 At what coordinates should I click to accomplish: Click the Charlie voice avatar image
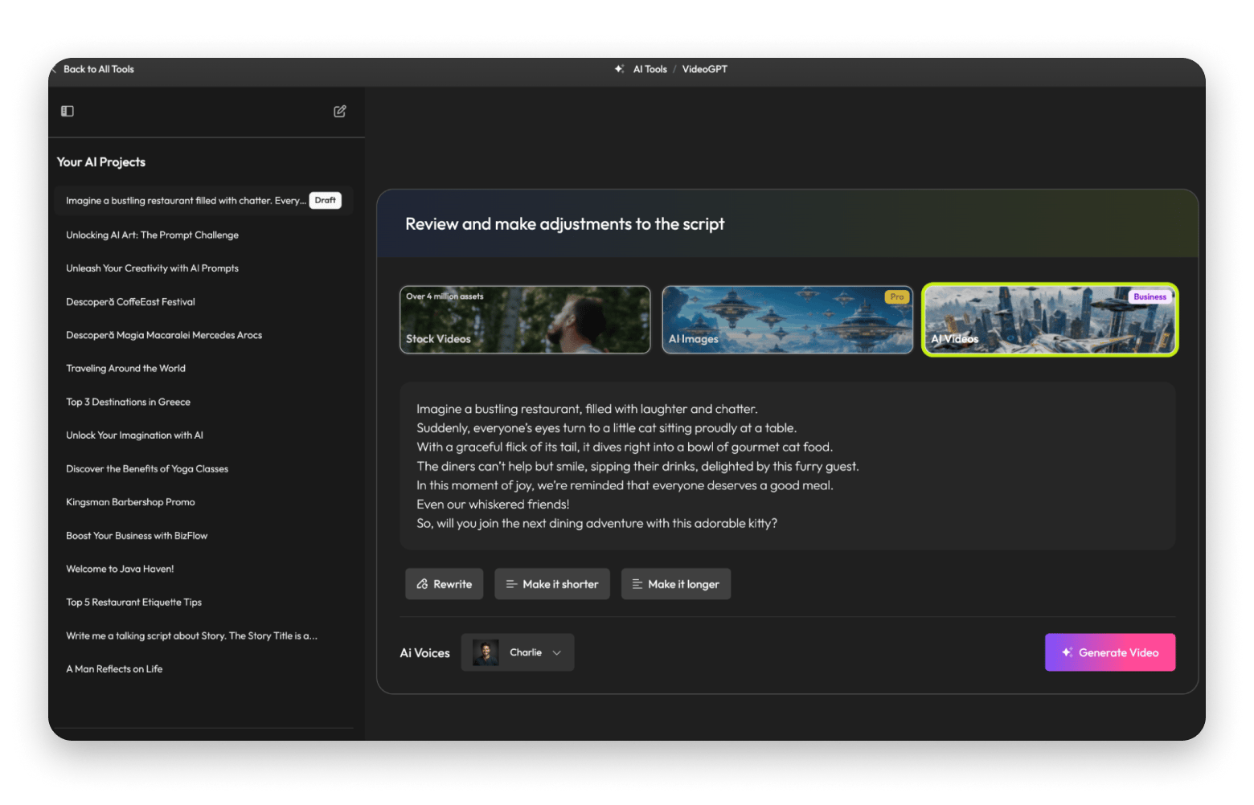(486, 652)
